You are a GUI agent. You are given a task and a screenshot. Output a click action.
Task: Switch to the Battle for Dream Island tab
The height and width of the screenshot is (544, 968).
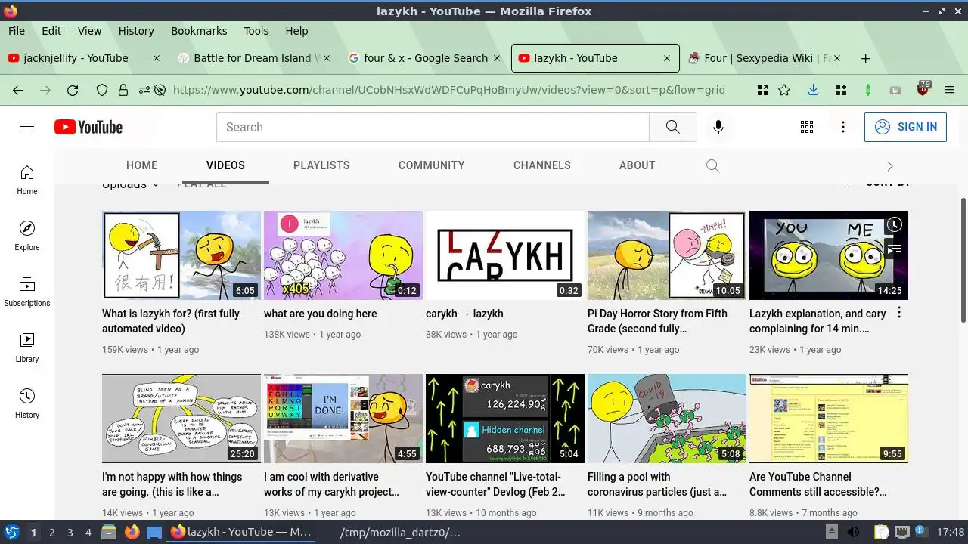[254, 58]
